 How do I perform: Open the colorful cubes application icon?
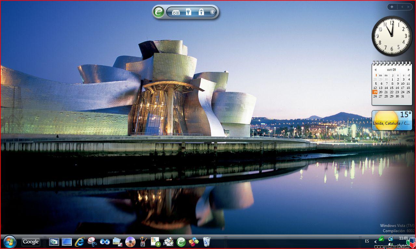194,242
